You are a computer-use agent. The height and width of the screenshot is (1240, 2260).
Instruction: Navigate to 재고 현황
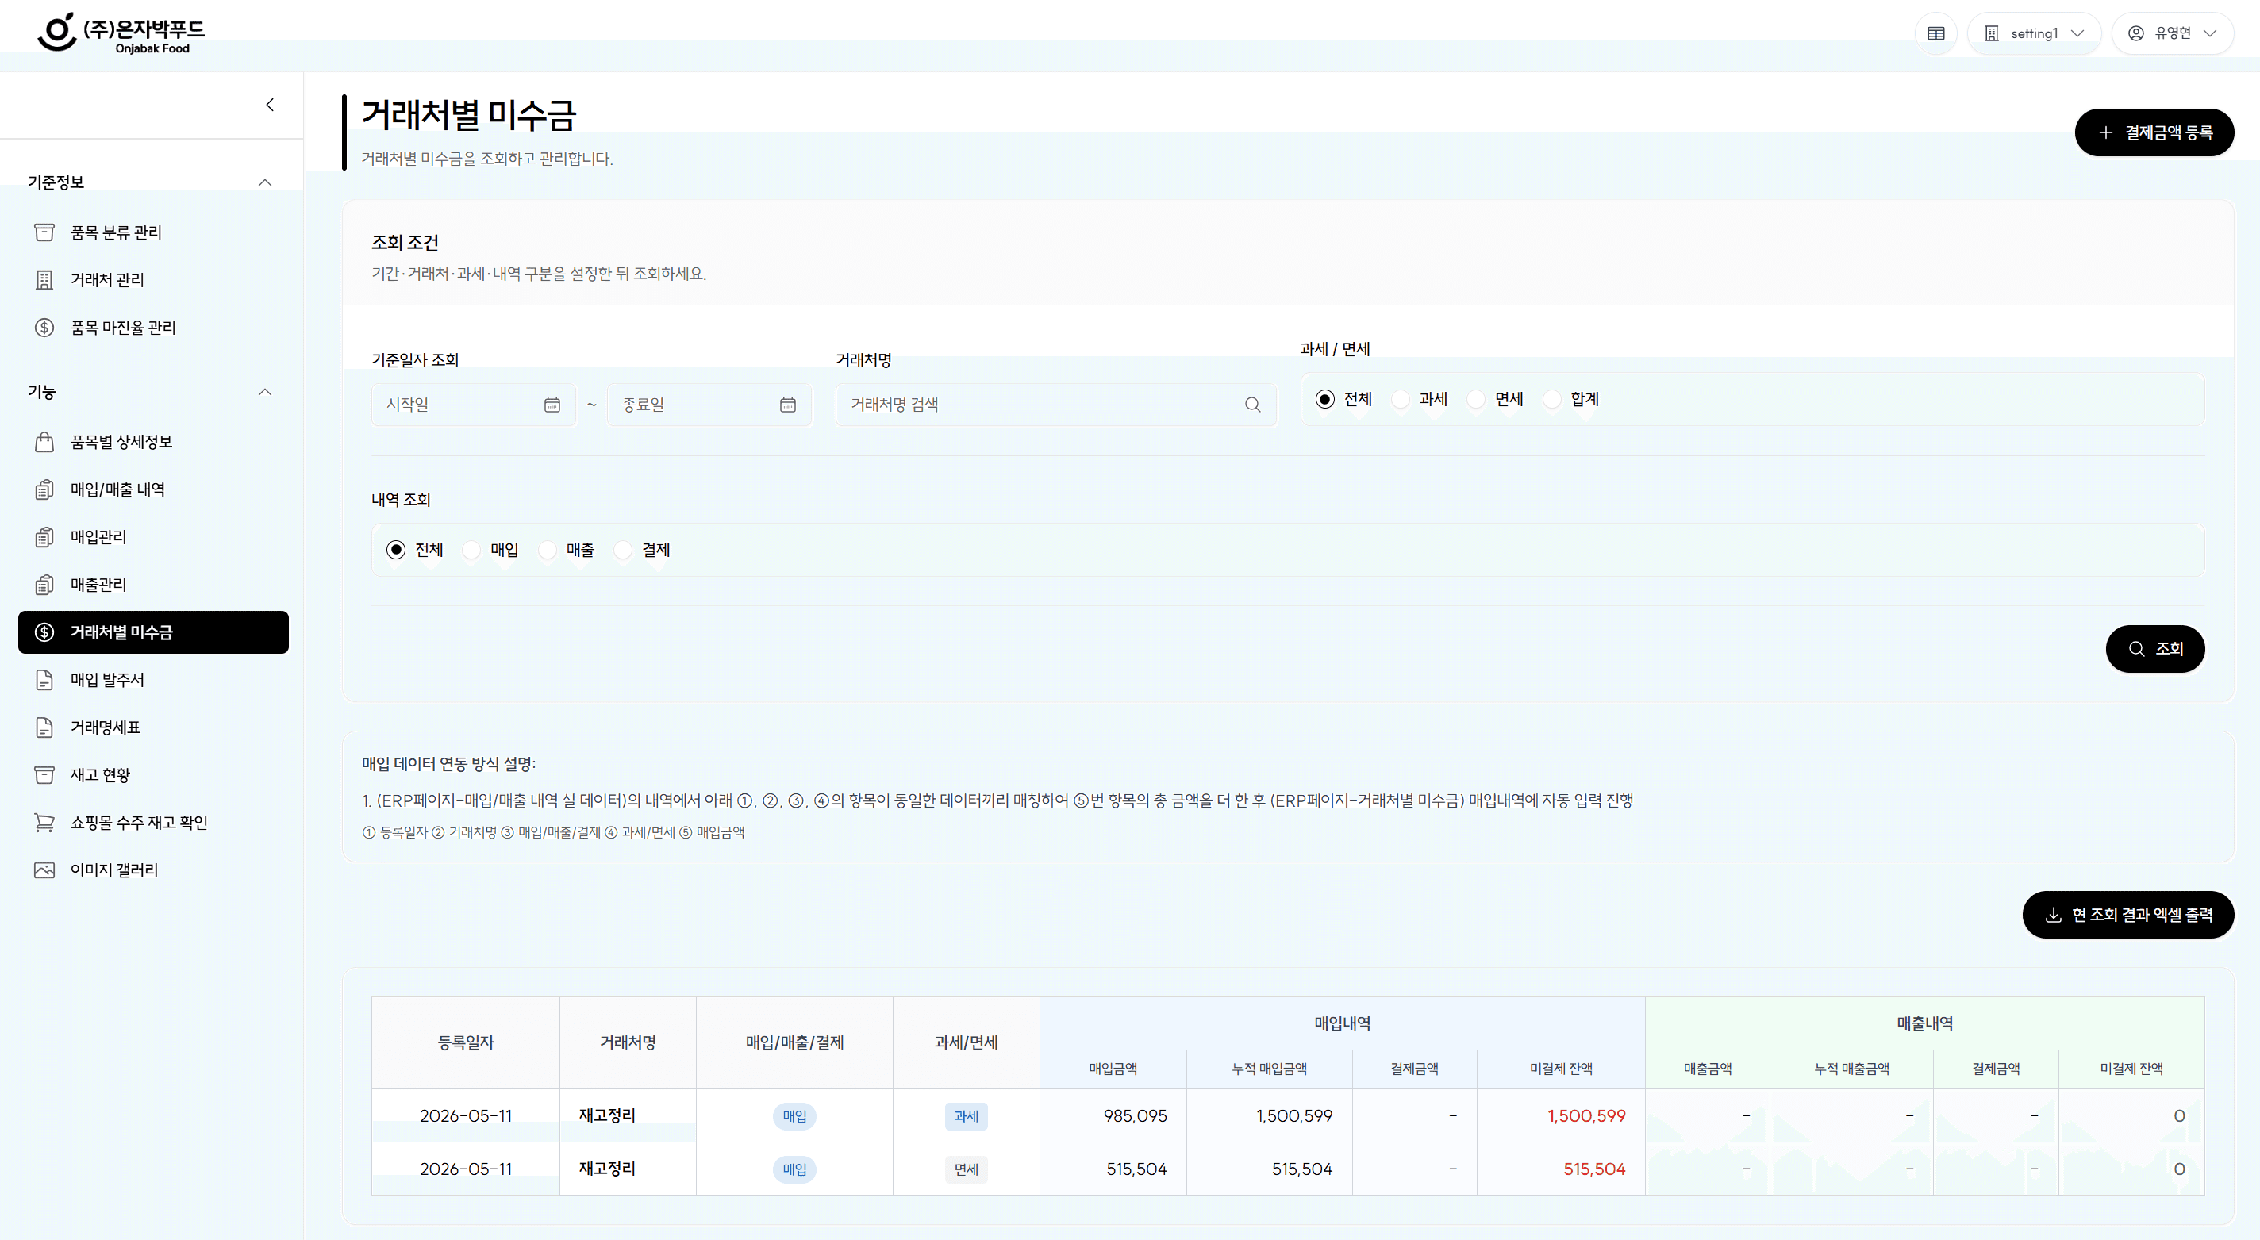[x=152, y=775]
